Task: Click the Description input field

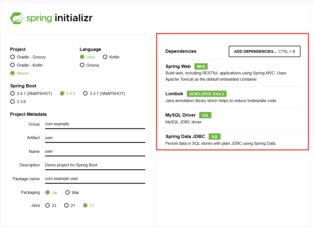Action: click(95, 165)
